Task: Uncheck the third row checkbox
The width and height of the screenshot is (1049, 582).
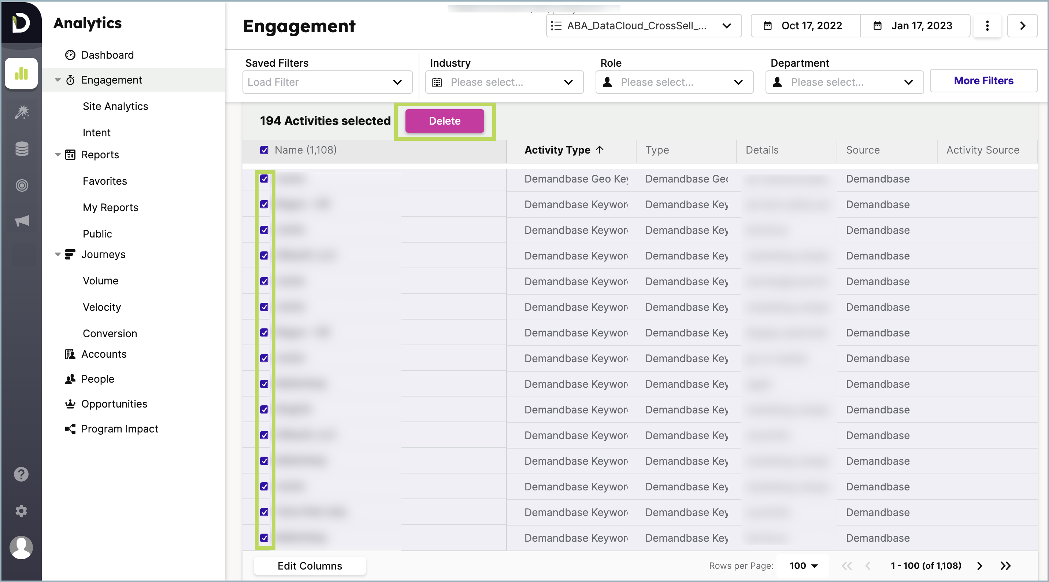Action: coord(264,230)
